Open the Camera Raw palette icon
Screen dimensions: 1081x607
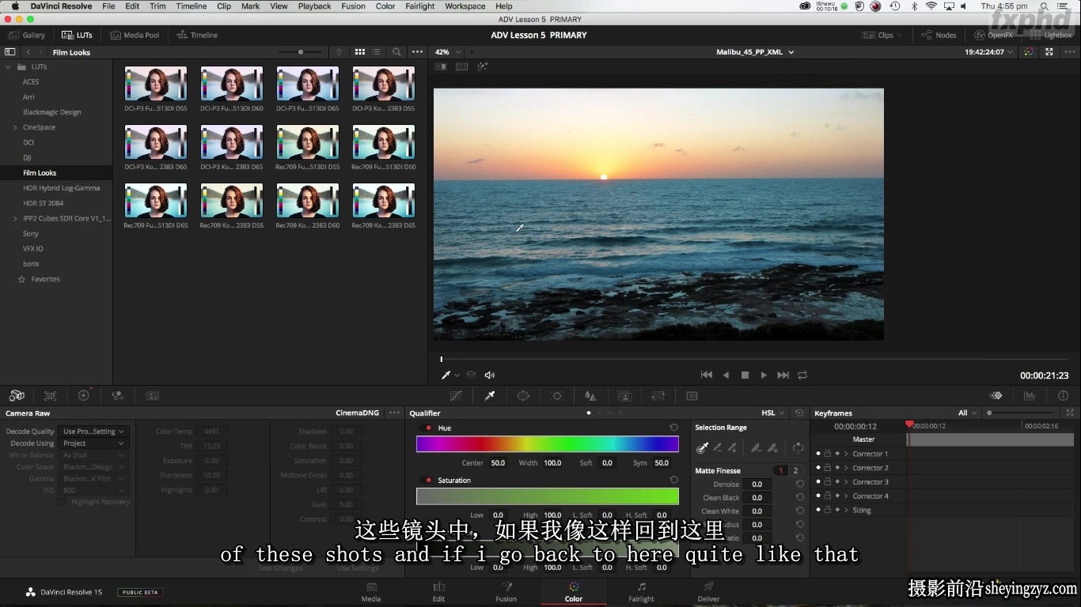(17, 395)
